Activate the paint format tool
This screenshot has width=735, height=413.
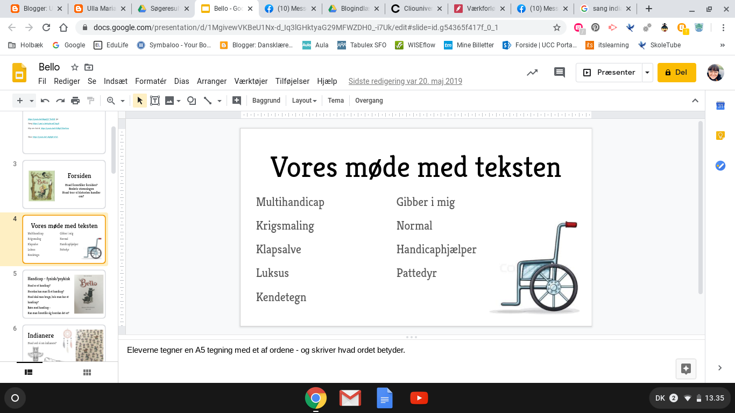90,101
